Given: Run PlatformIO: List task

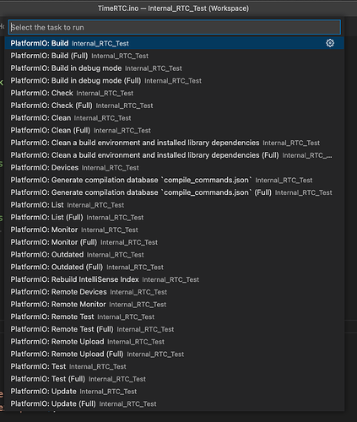Looking at the screenshot, I should tap(174, 205).
